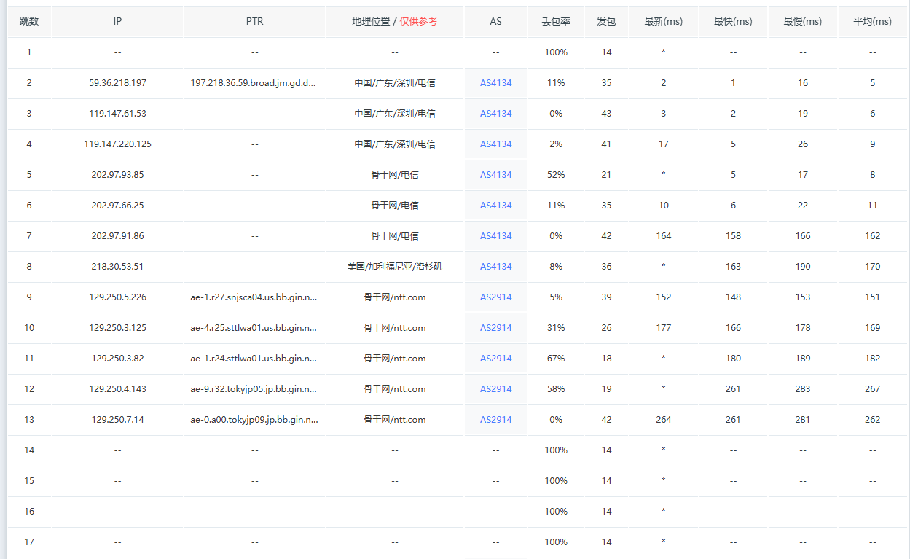Click latest value 177 in hop 10
Image resolution: width=910 pixels, height=559 pixels.
pos(663,328)
